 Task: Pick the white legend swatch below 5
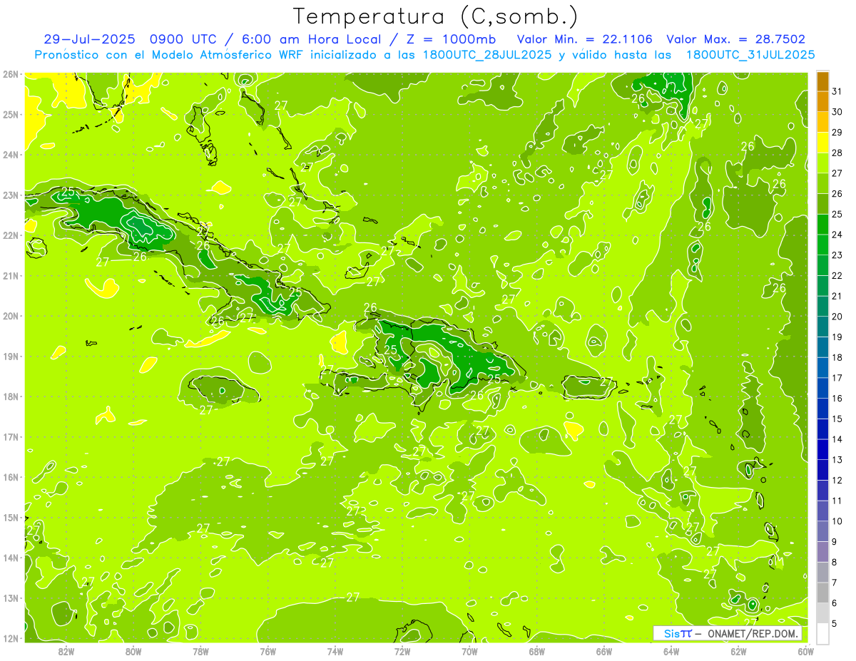tap(822, 633)
